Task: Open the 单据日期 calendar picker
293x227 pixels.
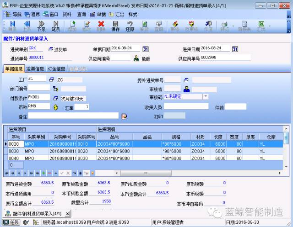Action: click(x=146, y=49)
